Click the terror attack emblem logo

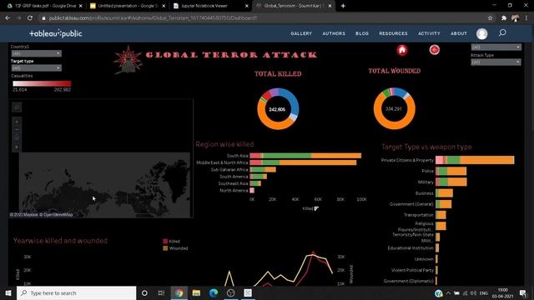tap(128, 59)
